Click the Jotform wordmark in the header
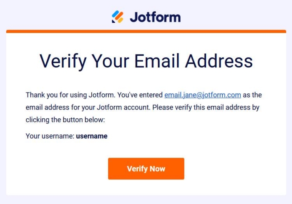The image size is (292, 204). [x=155, y=17]
